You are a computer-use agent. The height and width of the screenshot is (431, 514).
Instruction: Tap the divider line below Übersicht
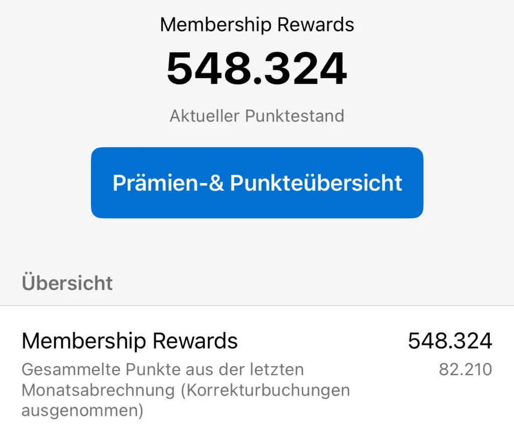click(x=257, y=306)
